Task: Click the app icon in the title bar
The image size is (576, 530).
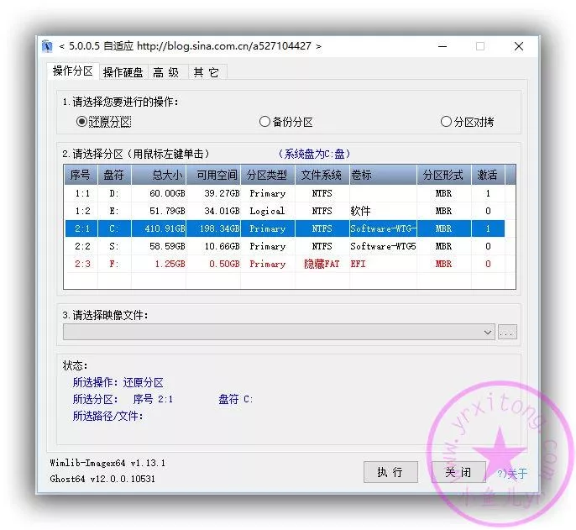Action: pos(48,46)
